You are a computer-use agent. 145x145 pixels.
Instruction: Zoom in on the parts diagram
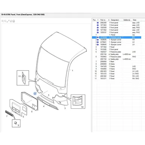[x=3, y=21]
